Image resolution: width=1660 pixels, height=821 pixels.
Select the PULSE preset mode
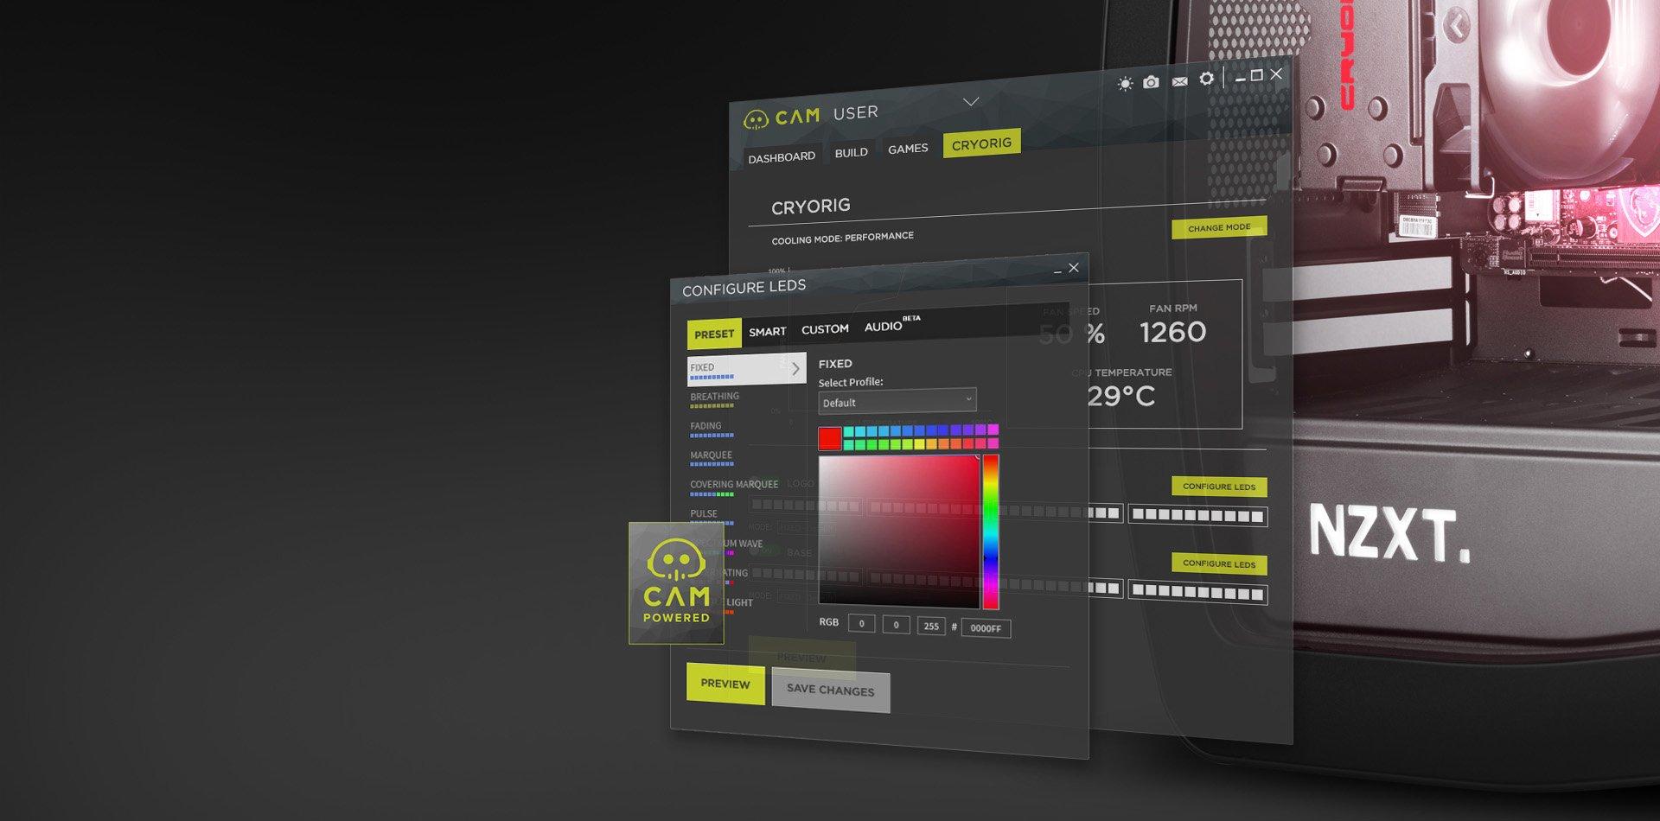coord(711,516)
